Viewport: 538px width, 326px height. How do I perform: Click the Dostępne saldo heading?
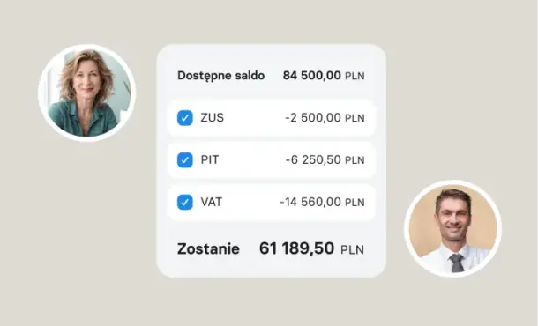pyautogui.click(x=221, y=76)
